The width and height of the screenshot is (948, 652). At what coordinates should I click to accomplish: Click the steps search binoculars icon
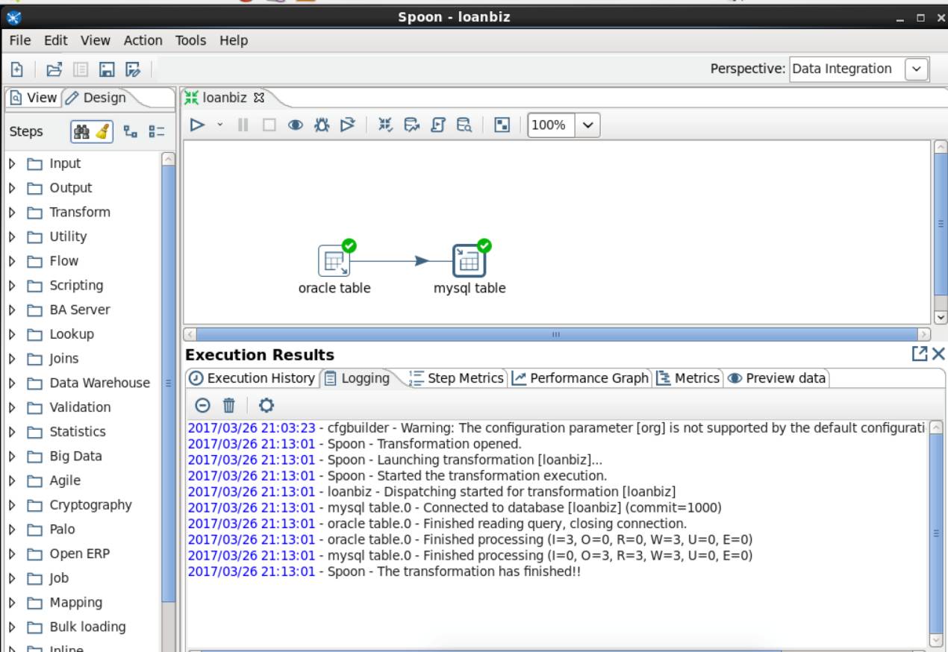tap(80, 131)
